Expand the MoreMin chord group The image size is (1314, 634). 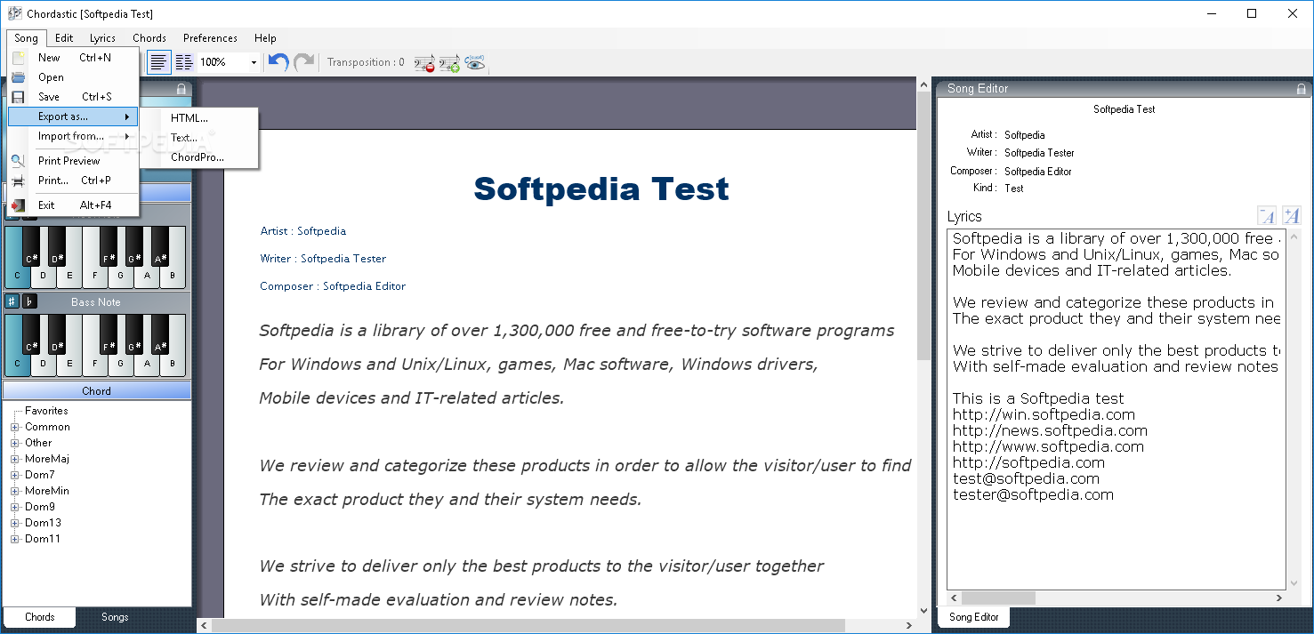click(14, 492)
